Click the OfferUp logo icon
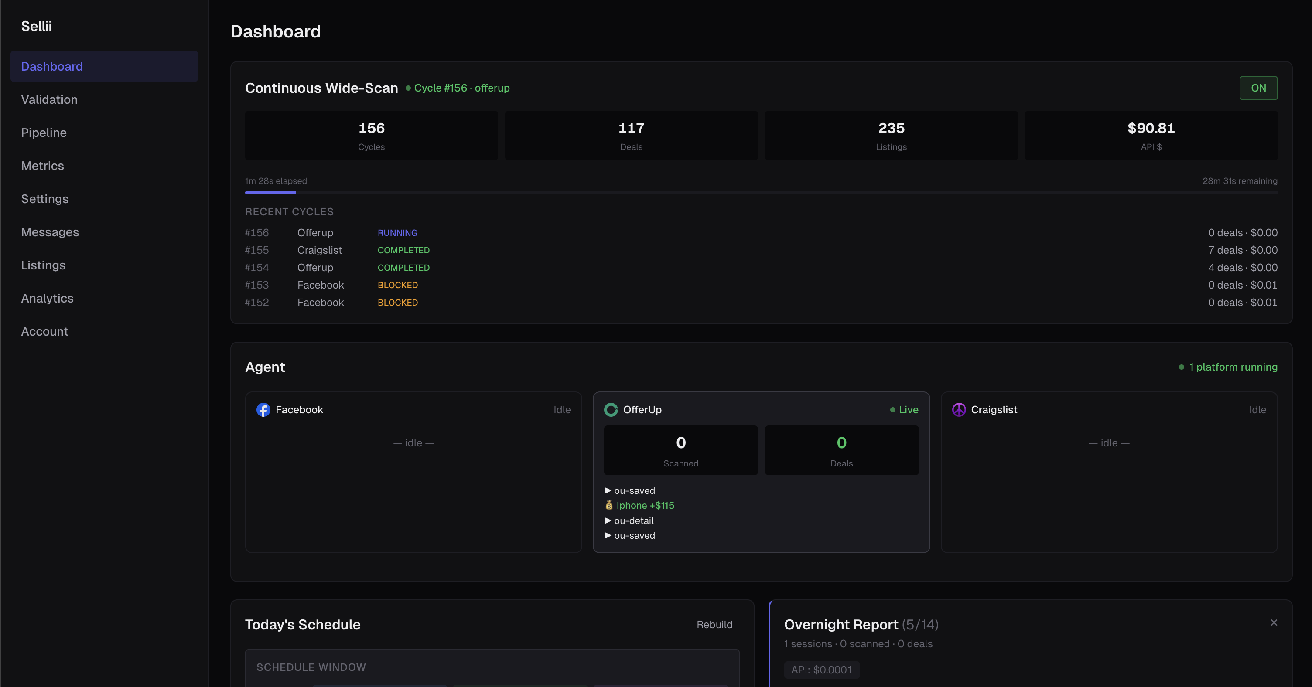The height and width of the screenshot is (687, 1312). pyautogui.click(x=611, y=410)
